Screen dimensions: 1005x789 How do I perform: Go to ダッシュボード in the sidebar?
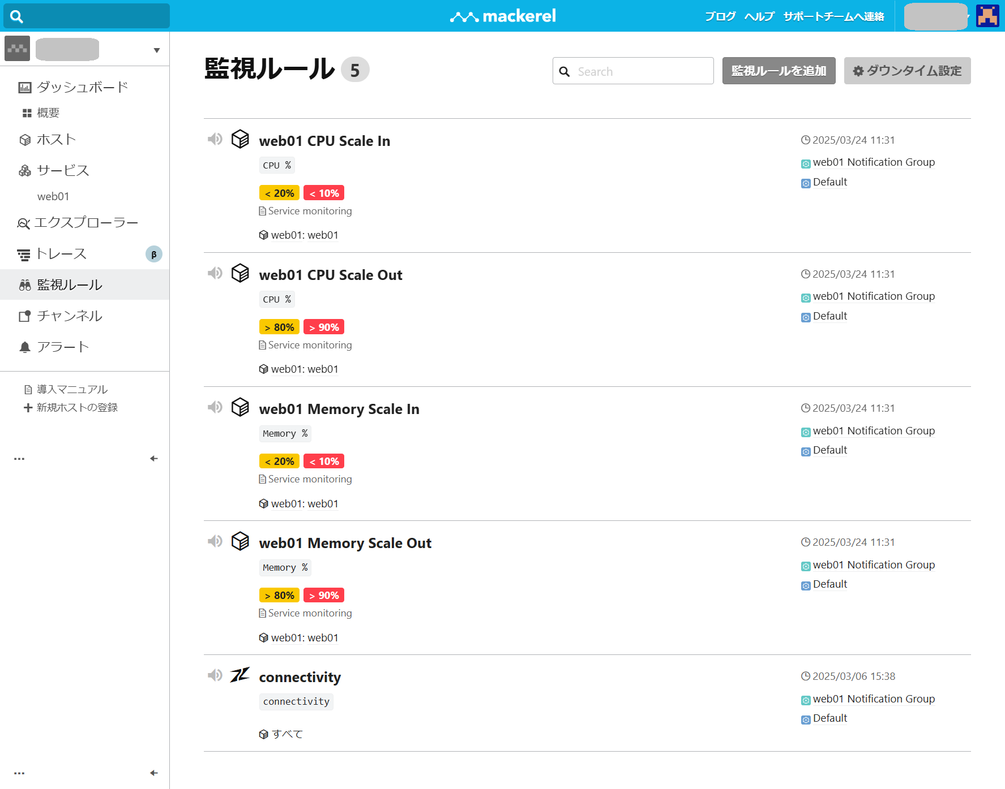82,87
